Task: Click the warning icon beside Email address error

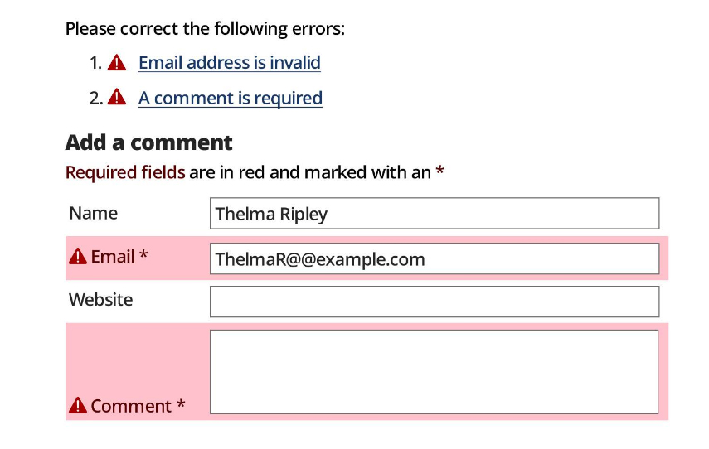Action: [117, 62]
